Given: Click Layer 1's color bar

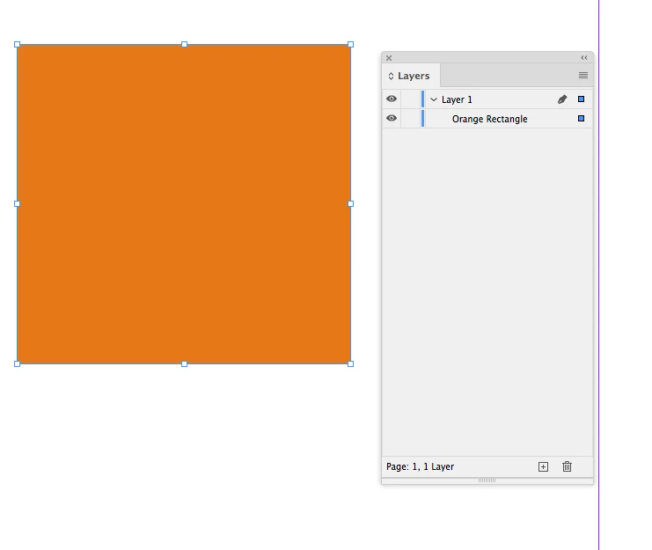Looking at the screenshot, I should [422, 99].
